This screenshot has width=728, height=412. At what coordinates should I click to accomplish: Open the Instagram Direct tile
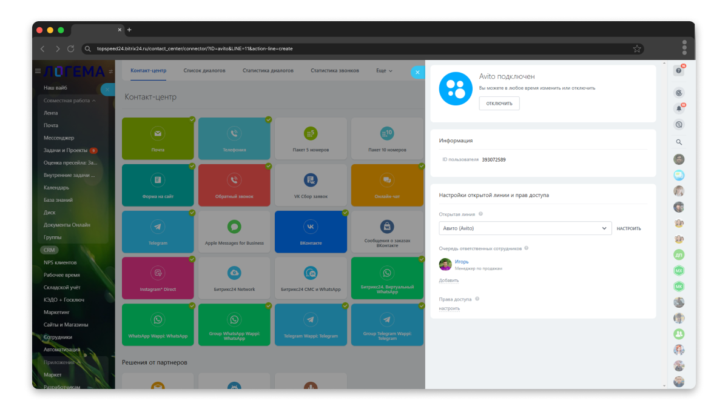(x=158, y=279)
